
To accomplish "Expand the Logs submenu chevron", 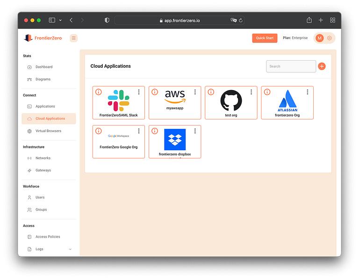I will [x=70, y=249].
